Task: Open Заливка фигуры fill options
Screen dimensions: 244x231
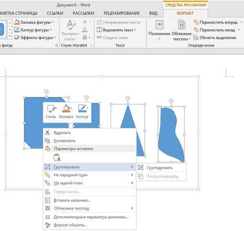Action: 34,22
